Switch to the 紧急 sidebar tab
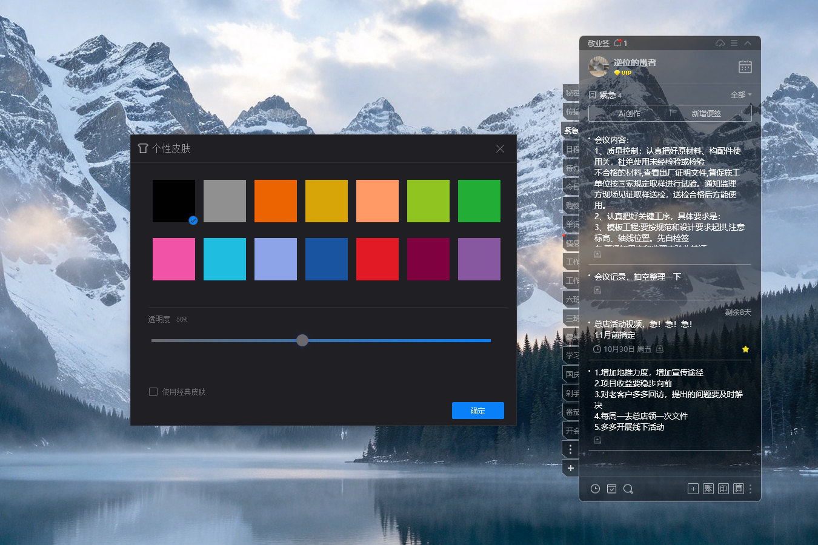Viewport: 818px width, 545px height. pos(571,130)
